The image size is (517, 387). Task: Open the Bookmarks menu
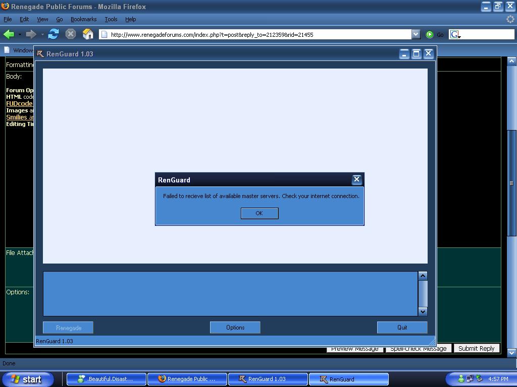coord(83,19)
